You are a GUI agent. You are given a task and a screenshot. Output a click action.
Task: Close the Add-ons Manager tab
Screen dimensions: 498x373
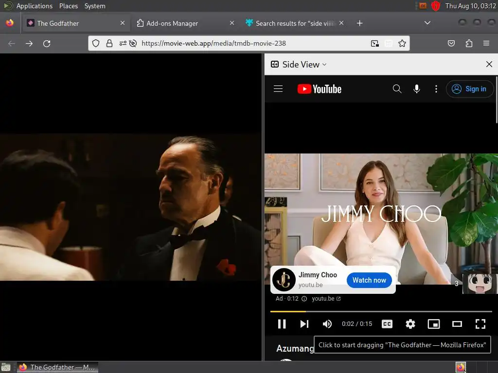click(232, 23)
